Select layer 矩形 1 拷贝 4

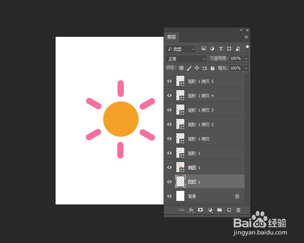tap(204, 95)
